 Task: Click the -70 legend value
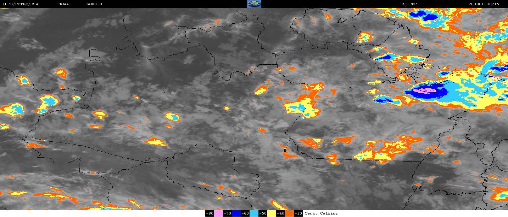[x=227, y=213]
